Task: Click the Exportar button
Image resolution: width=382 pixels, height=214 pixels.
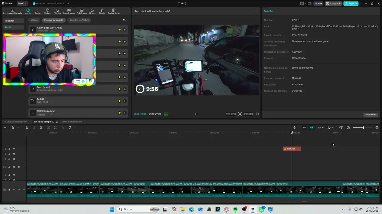Action: point(351,4)
